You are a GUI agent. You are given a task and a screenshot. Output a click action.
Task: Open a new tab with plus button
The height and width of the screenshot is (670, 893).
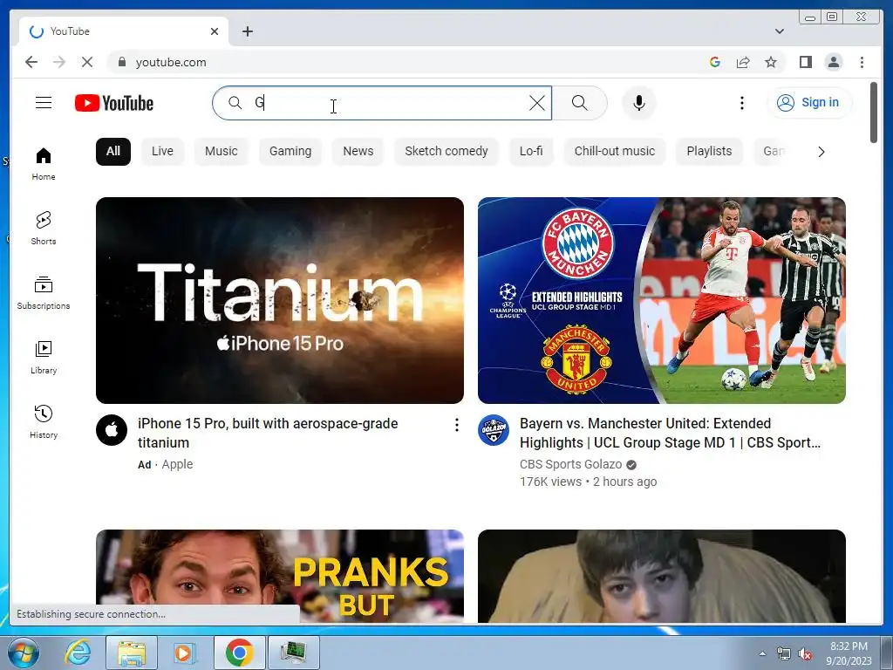point(247,31)
